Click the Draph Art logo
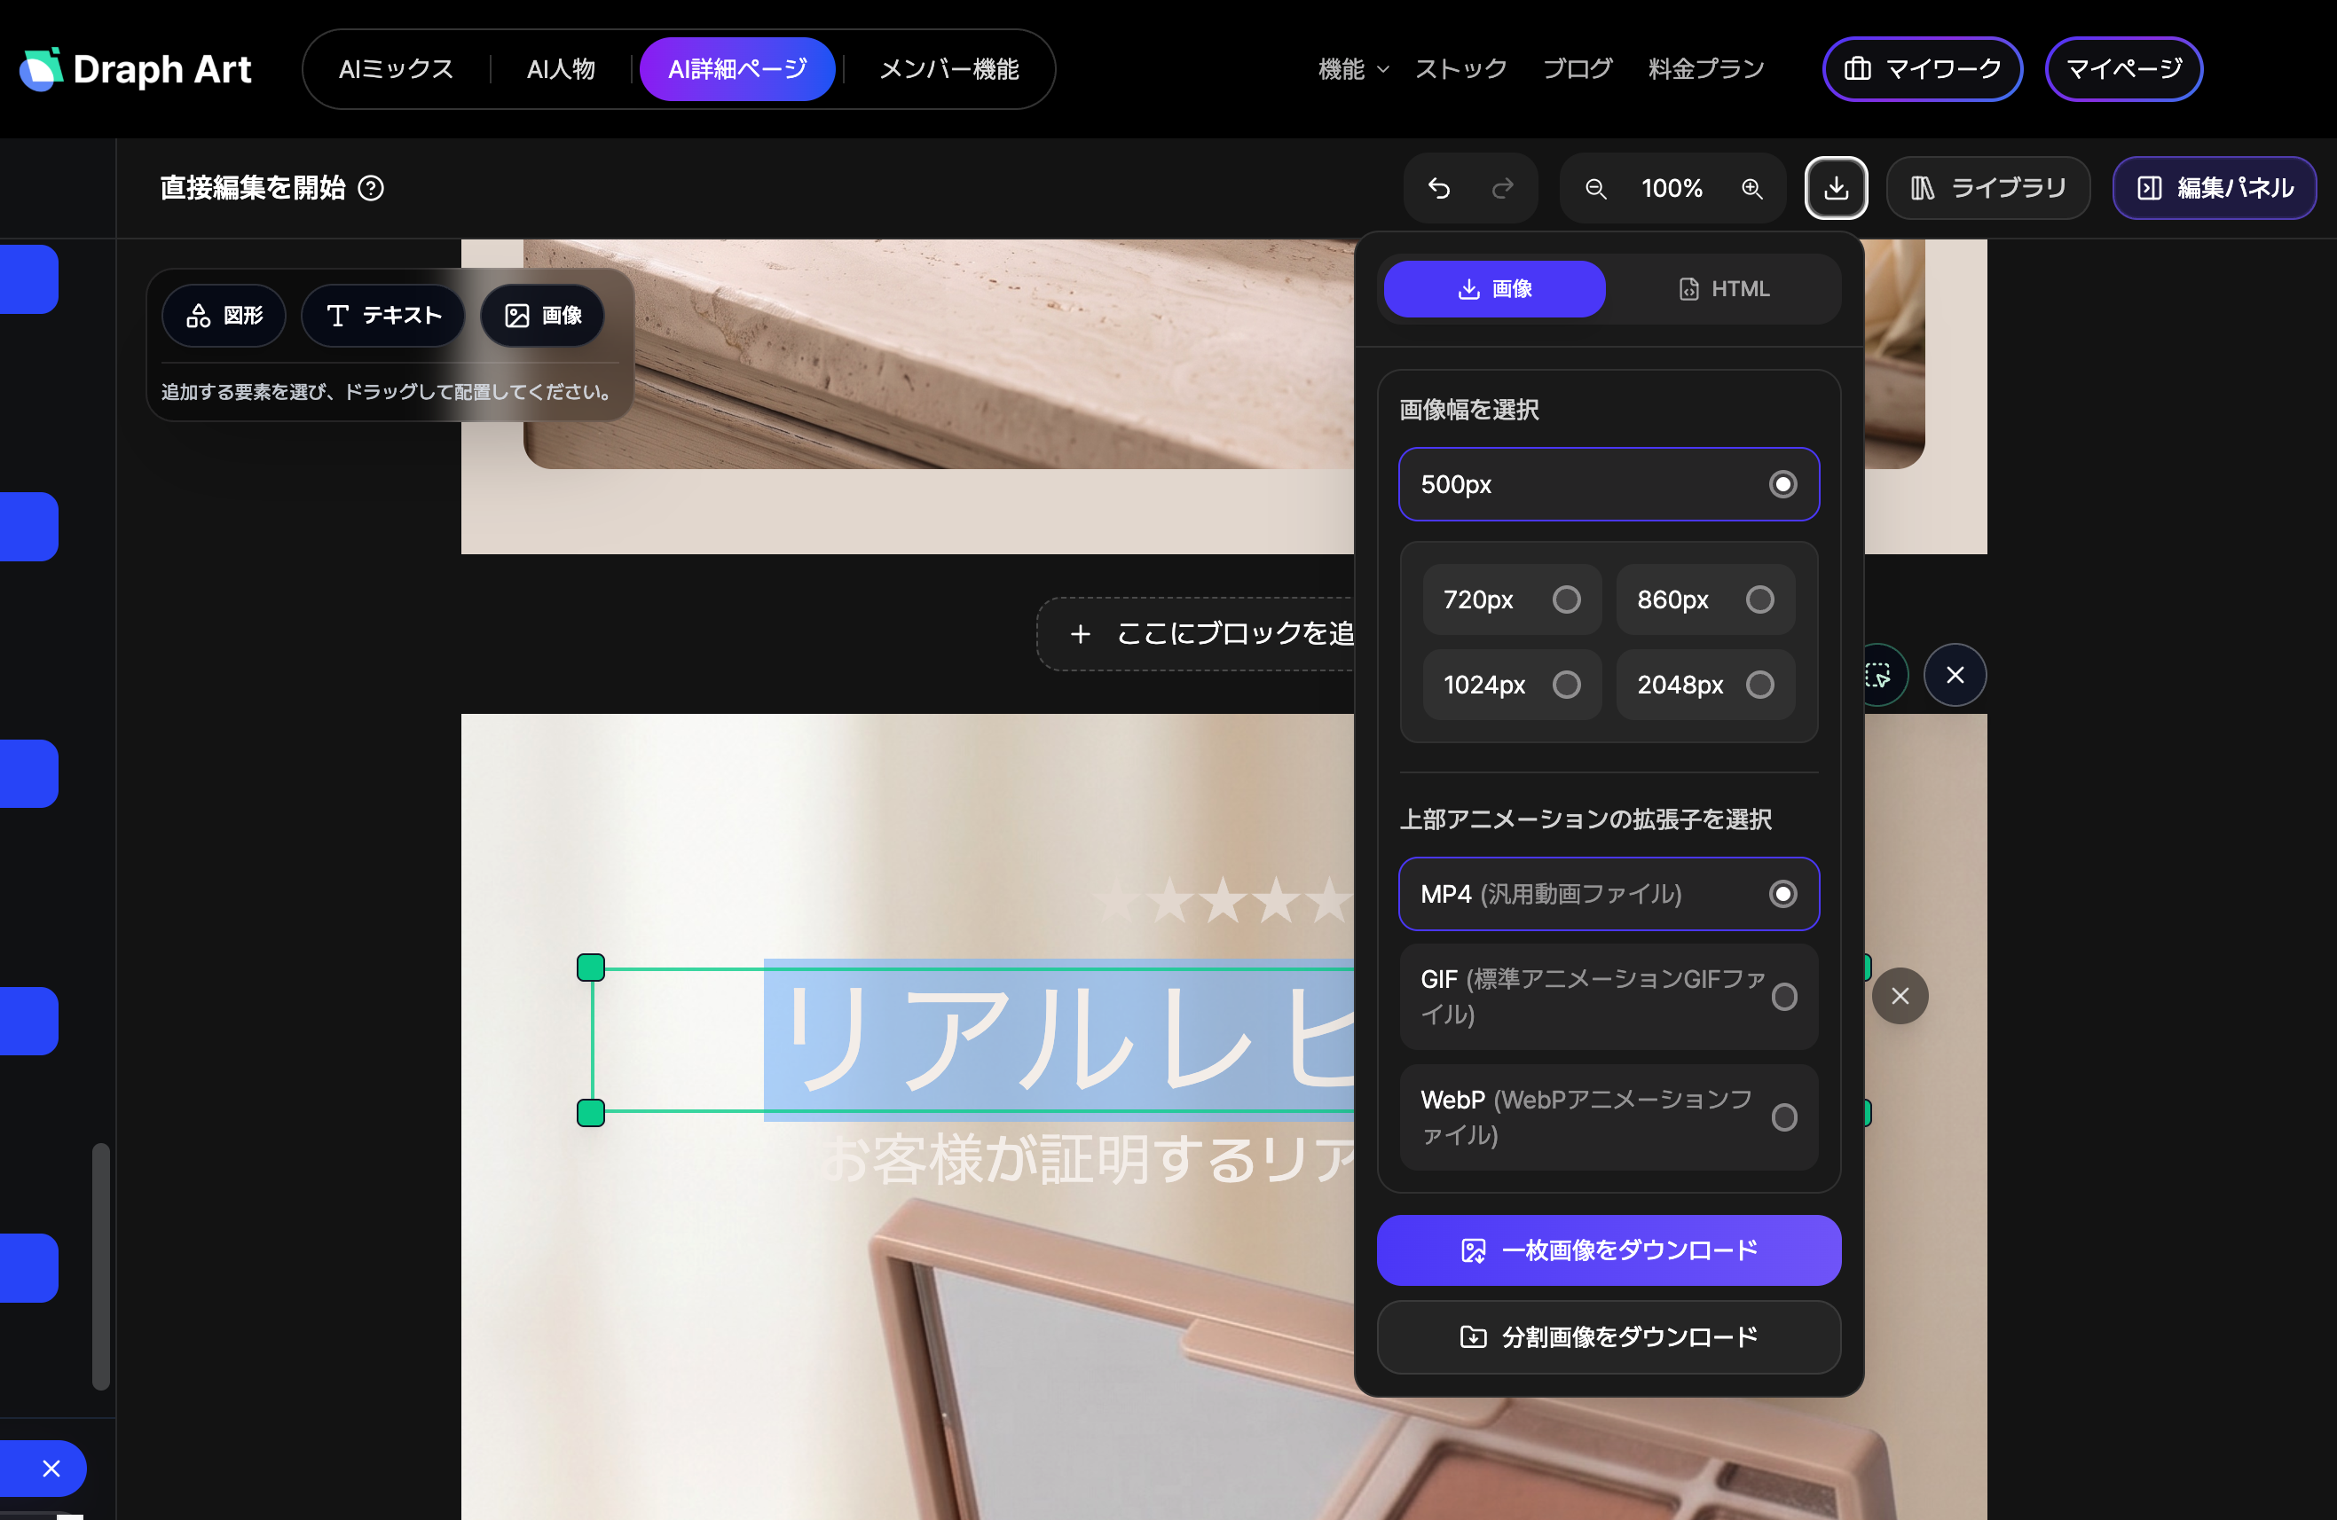2337x1520 pixels. pyautogui.click(x=136, y=68)
